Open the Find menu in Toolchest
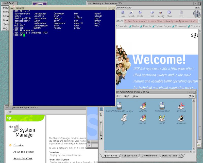The width and height of the screenshot is (203, 163). 5,20
